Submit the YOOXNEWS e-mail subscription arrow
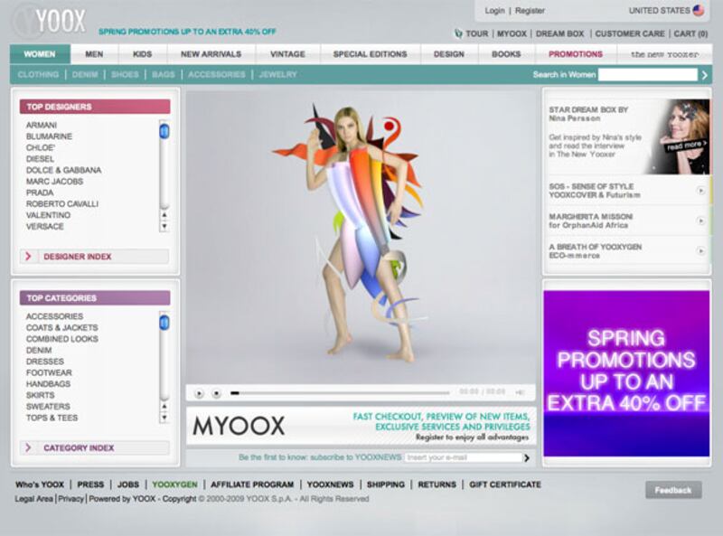Screen dimensions: 723x536 tap(527, 457)
